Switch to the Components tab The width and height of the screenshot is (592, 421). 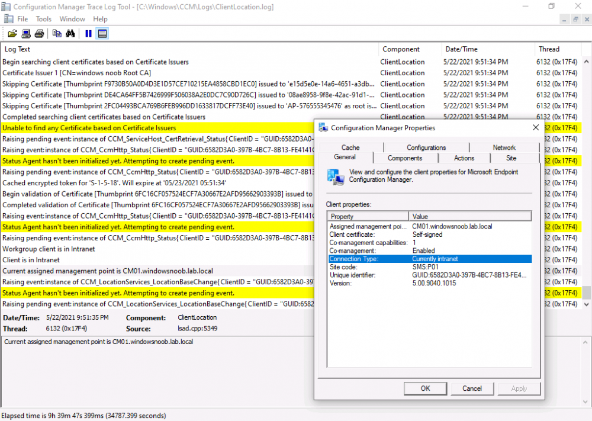(x=405, y=158)
